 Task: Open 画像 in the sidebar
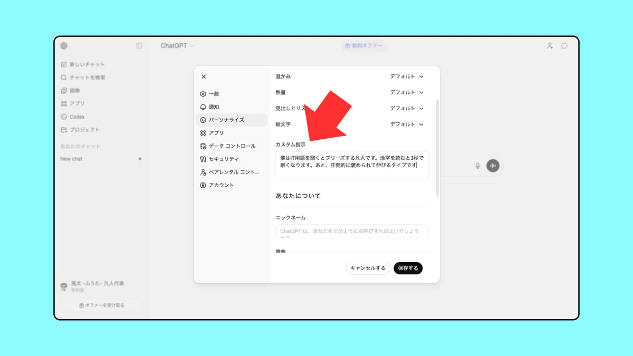(x=70, y=91)
